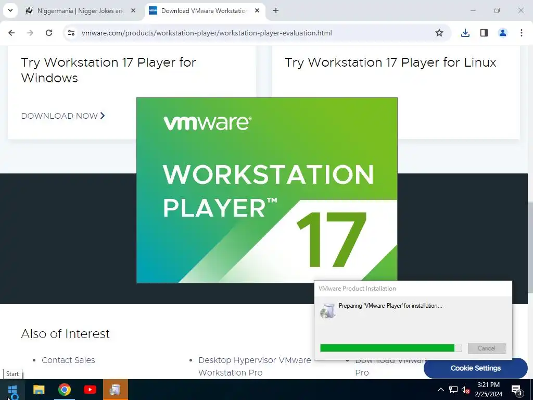Open Cookie Settings

pos(476,368)
